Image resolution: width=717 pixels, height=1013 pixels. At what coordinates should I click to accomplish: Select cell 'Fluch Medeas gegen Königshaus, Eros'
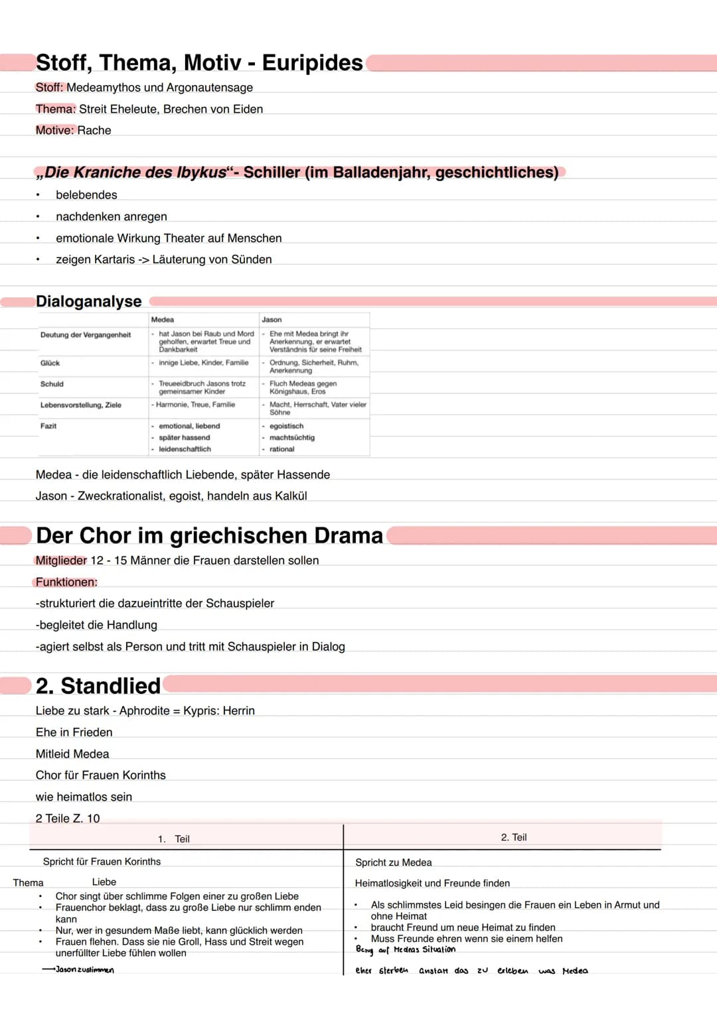point(303,387)
